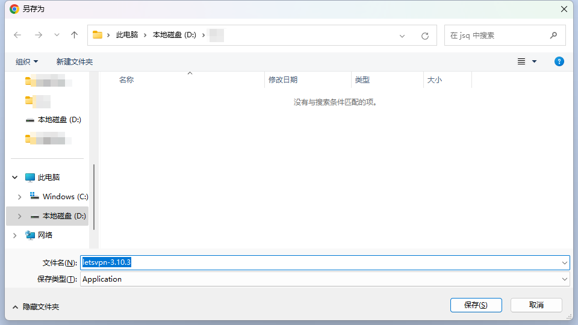Viewport: 578px width, 325px height.
Task: Open the 保存类型 file type dropdown
Action: tap(565, 279)
